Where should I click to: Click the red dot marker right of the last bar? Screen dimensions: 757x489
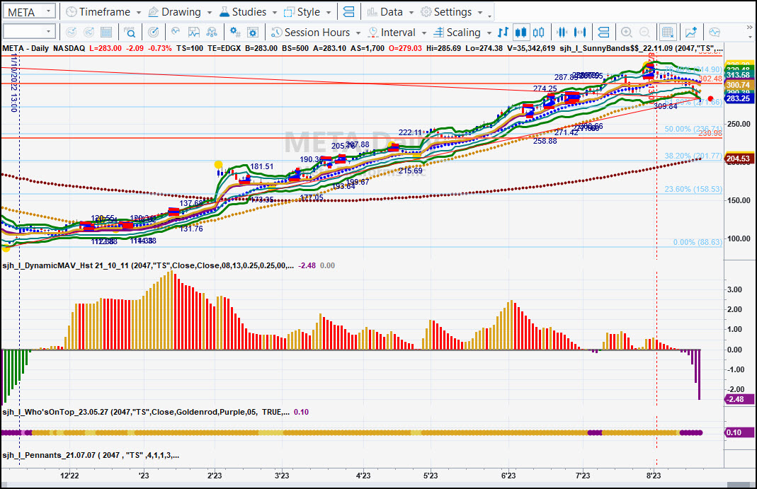click(710, 98)
